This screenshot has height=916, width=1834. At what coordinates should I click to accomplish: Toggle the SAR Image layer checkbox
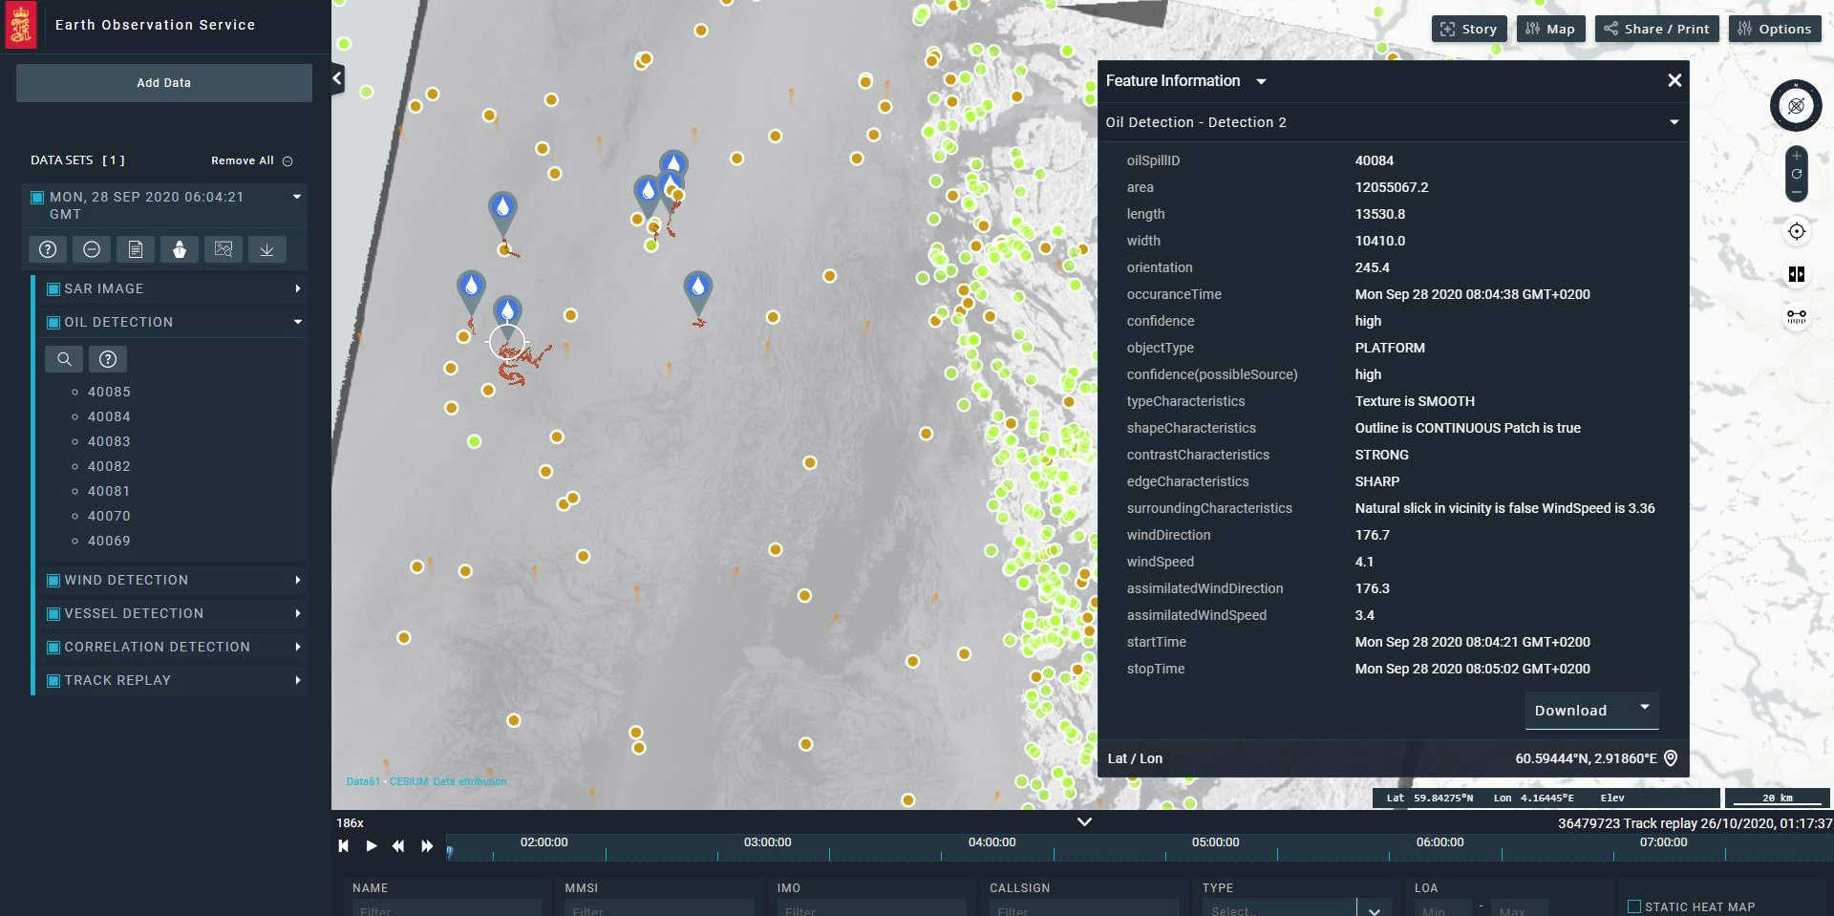pyautogui.click(x=53, y=288)
